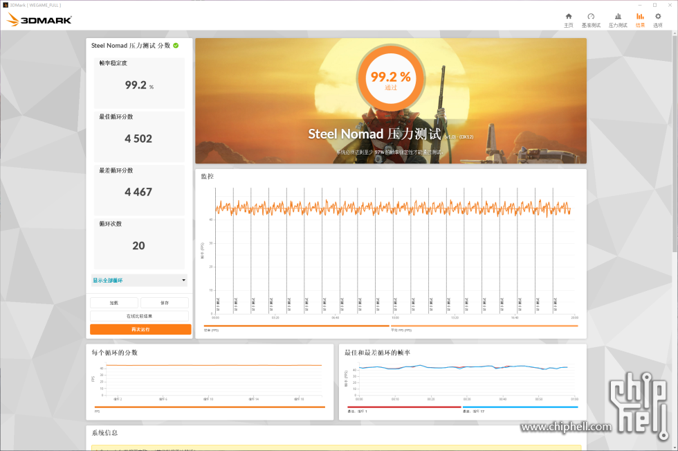678x451 pixels.
Task: Toggle the 帧率 (FPS) legend bar in the 监控 chart
Action: click(x=296, y=326)
